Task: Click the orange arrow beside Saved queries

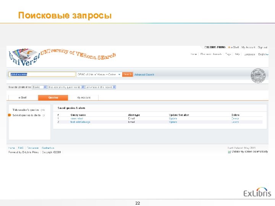Action: tap(10, 115)
